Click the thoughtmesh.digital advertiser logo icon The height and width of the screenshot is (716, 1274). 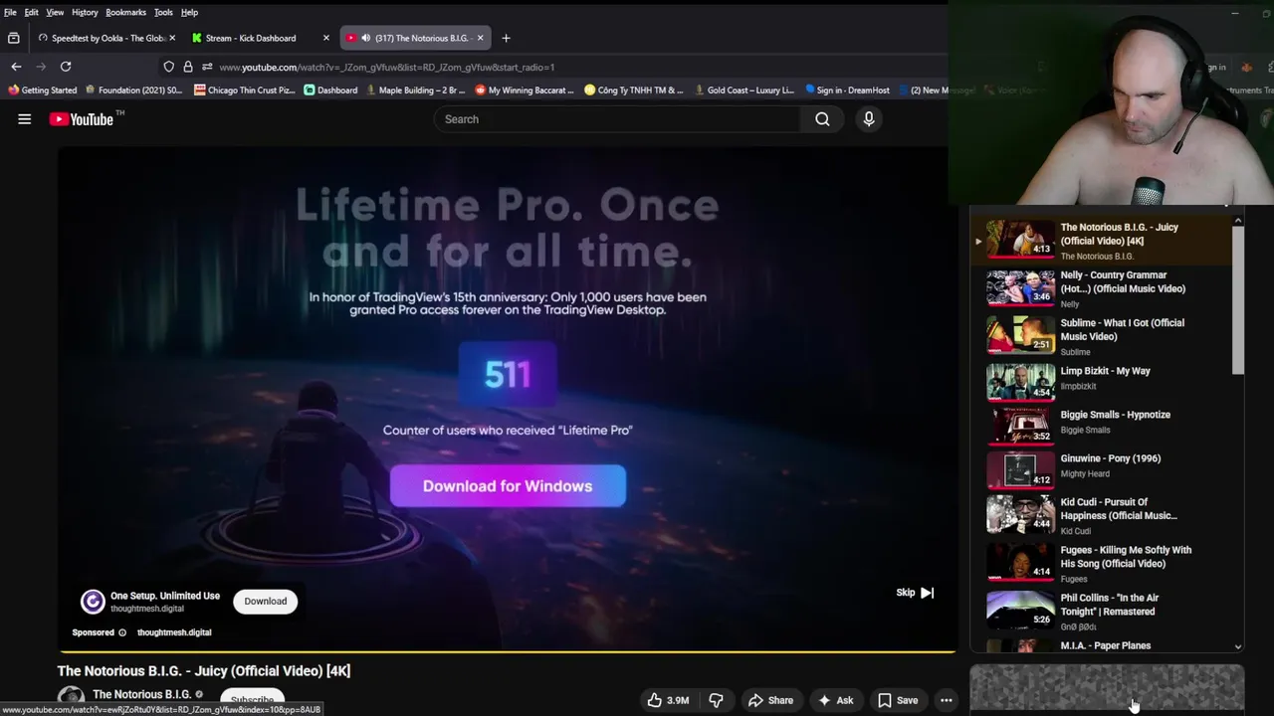coord(93,601)
